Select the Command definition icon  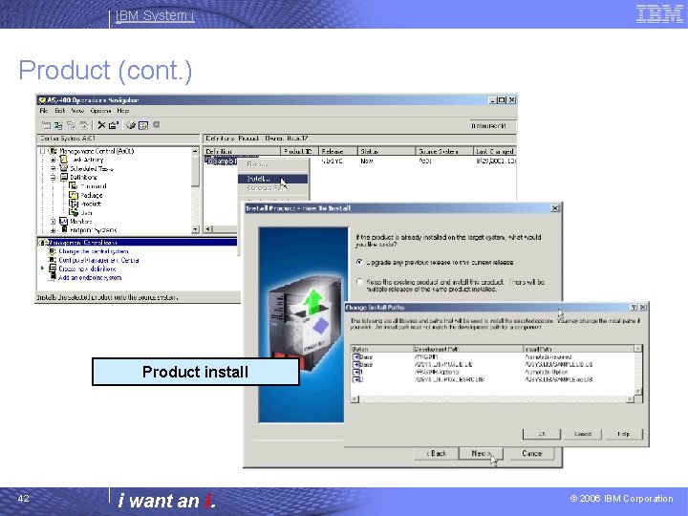[74, 186]
